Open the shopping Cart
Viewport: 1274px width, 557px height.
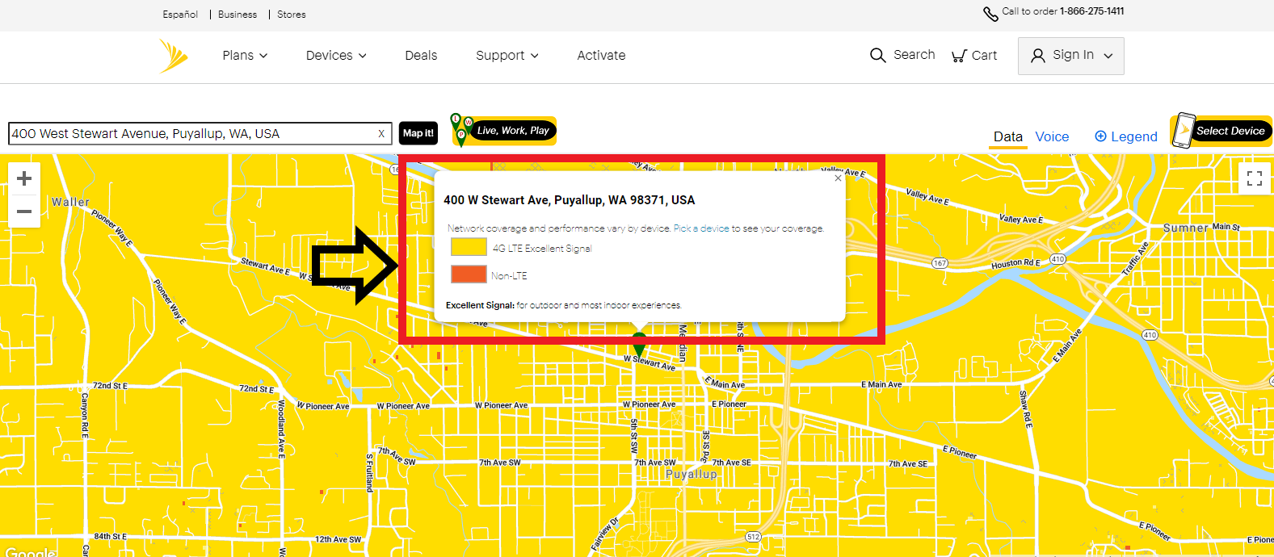(974, 55)
